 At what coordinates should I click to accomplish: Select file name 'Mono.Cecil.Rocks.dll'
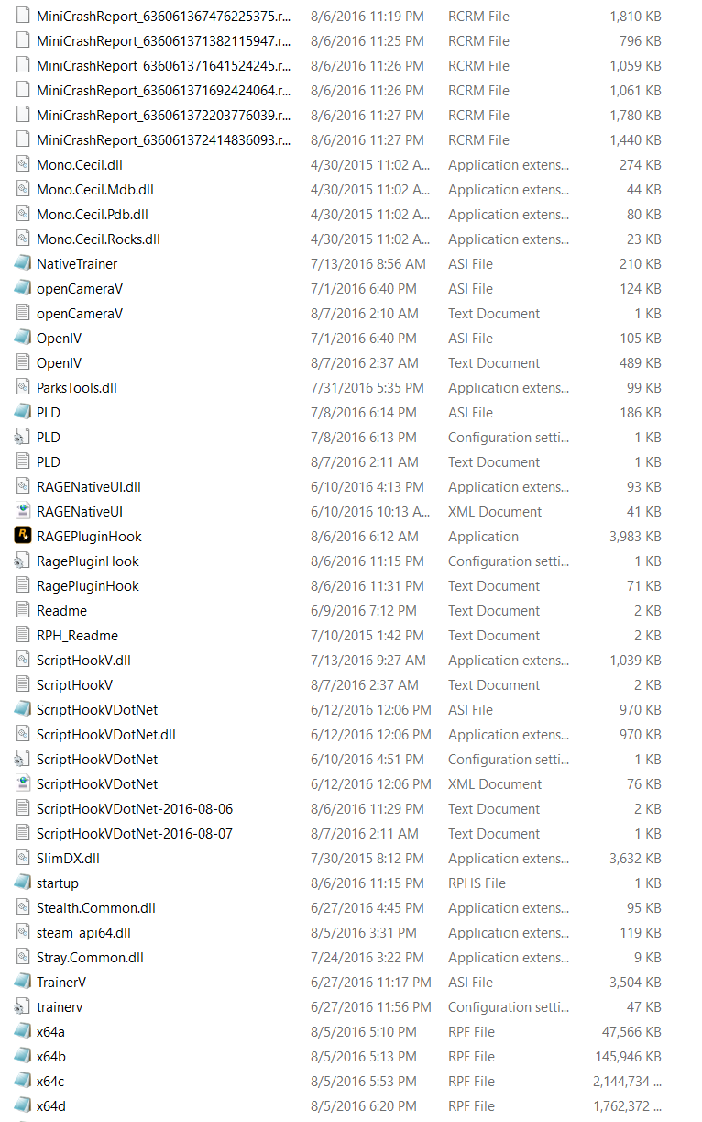98,239
